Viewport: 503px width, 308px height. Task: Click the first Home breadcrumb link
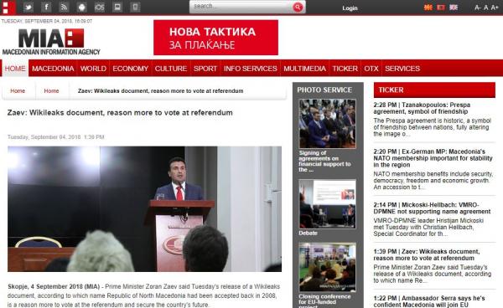click(x=18, y=91)
